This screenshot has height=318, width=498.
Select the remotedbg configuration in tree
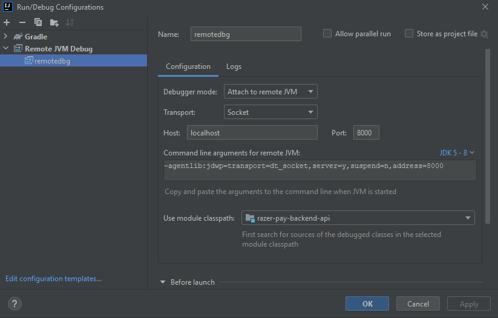pos(52,60)
